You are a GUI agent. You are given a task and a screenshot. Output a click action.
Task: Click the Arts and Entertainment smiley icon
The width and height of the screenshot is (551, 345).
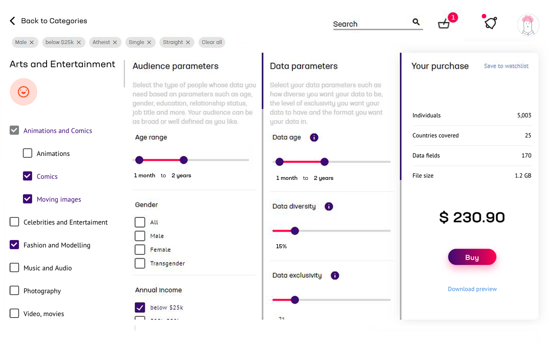(x=24, y=92)
